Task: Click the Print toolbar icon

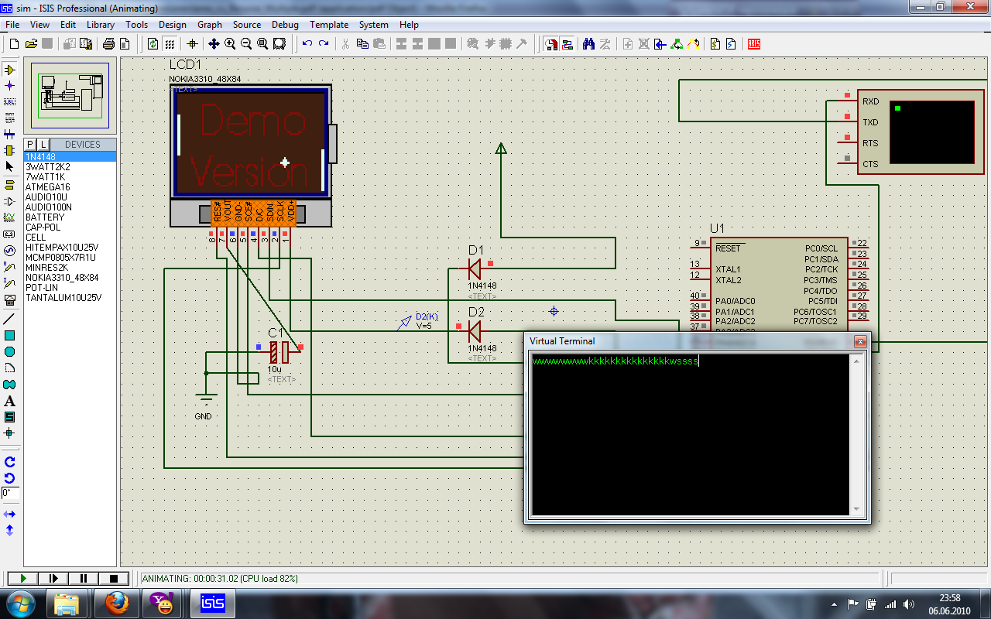Action: (x=109, y=44)
